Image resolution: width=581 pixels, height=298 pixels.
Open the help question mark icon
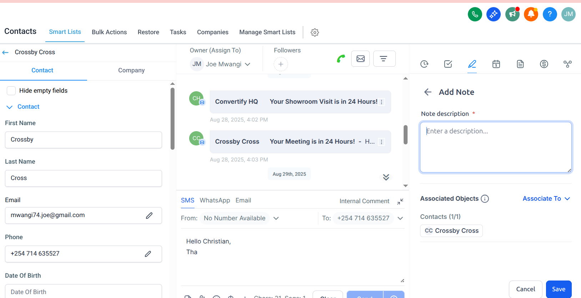[x=550, y=14]
